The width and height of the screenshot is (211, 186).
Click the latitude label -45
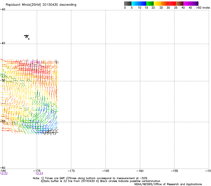3,43
